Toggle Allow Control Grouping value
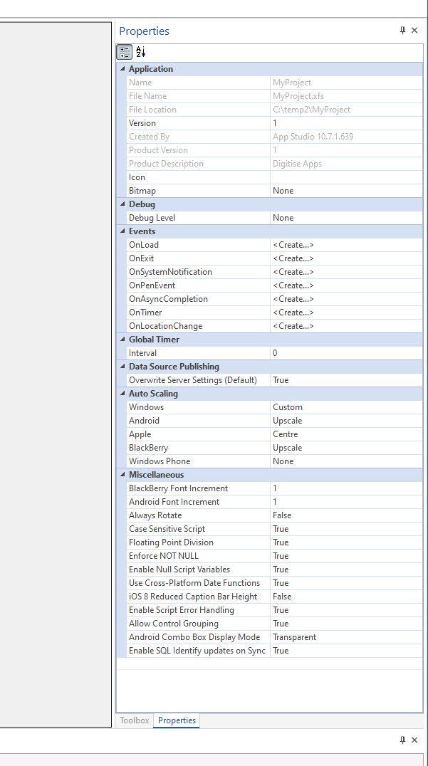This screenshot has height=766, width=428. [346, 624]
